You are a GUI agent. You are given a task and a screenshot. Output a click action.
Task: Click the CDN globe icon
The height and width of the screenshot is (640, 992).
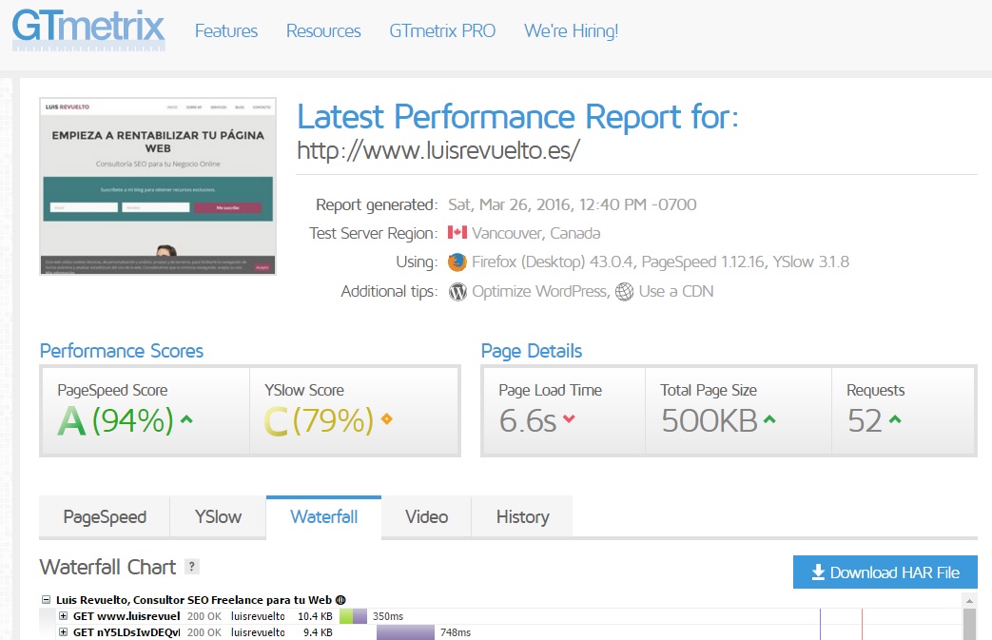pos(625,292)
